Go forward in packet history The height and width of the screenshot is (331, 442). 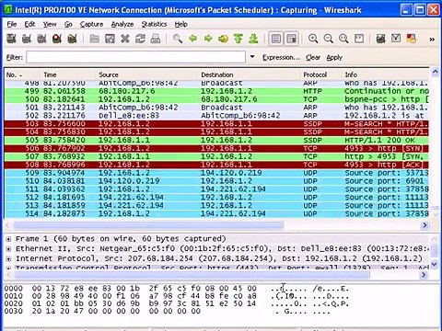coord(208,39)
